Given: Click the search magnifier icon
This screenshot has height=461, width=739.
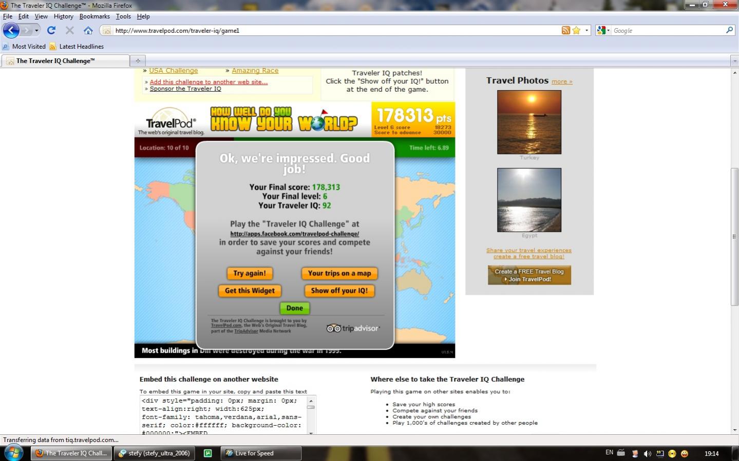Looking at the screenshot, I should pos(729,31).
